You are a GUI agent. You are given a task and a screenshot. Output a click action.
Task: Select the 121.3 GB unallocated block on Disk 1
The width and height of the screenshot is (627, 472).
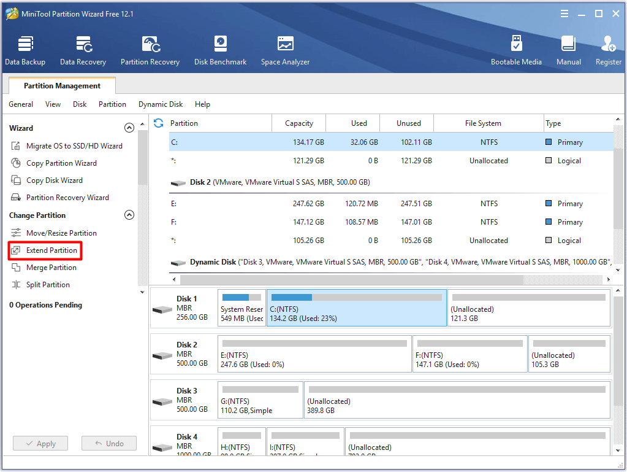(529, 308)
